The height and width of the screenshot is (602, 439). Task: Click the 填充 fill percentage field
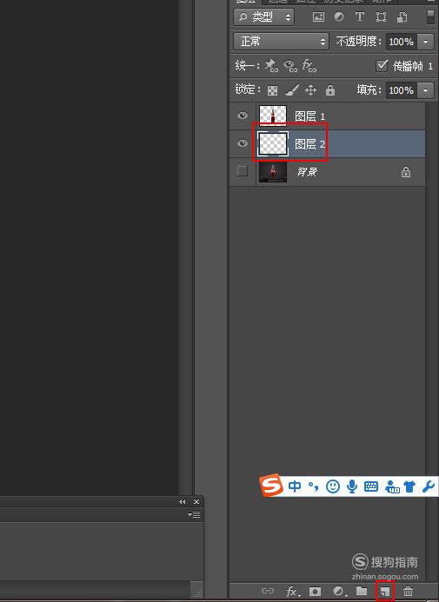(x=402, y=90)
